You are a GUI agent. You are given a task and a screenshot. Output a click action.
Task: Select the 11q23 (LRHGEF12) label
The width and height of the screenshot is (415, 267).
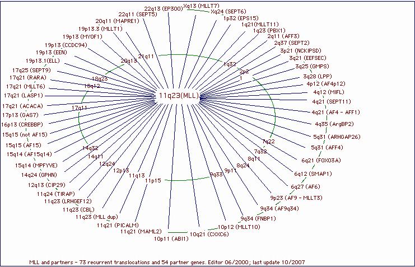pos(68,202)
